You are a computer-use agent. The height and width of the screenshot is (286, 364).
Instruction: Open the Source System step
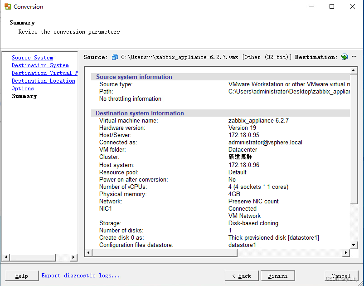click(32, 58)
